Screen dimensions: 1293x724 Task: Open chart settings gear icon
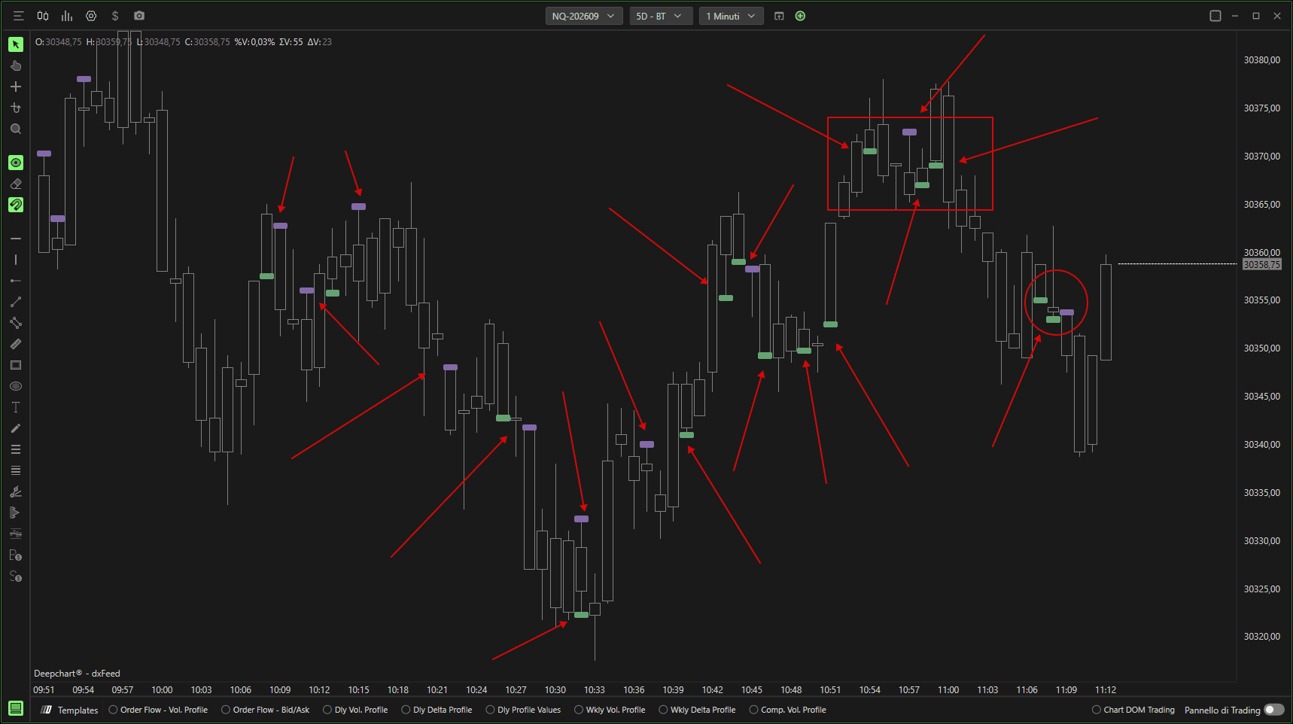click(x=91, y=16)
